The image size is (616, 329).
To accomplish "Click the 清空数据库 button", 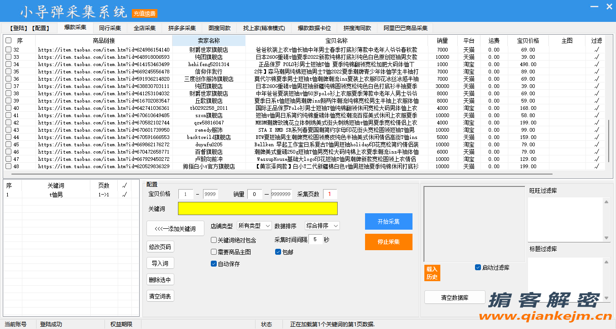I will click(x=454, y=298).
